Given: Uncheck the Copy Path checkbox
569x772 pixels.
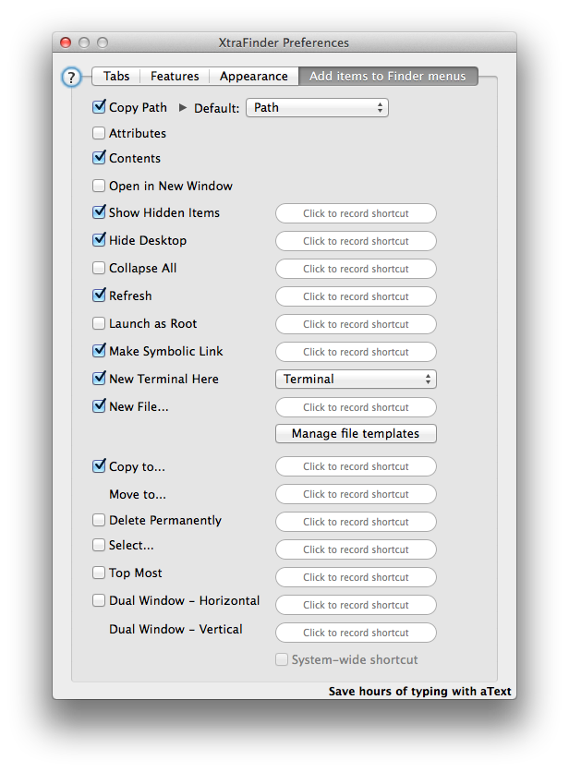Looking at the screenshot, I should point(99,107).
